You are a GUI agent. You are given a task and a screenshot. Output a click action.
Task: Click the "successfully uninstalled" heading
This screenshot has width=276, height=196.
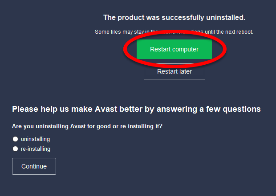coord(174,18)
